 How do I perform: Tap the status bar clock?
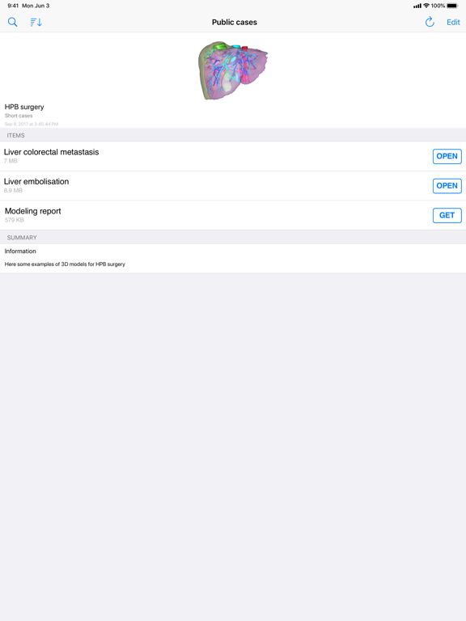(x=13, y=6)
